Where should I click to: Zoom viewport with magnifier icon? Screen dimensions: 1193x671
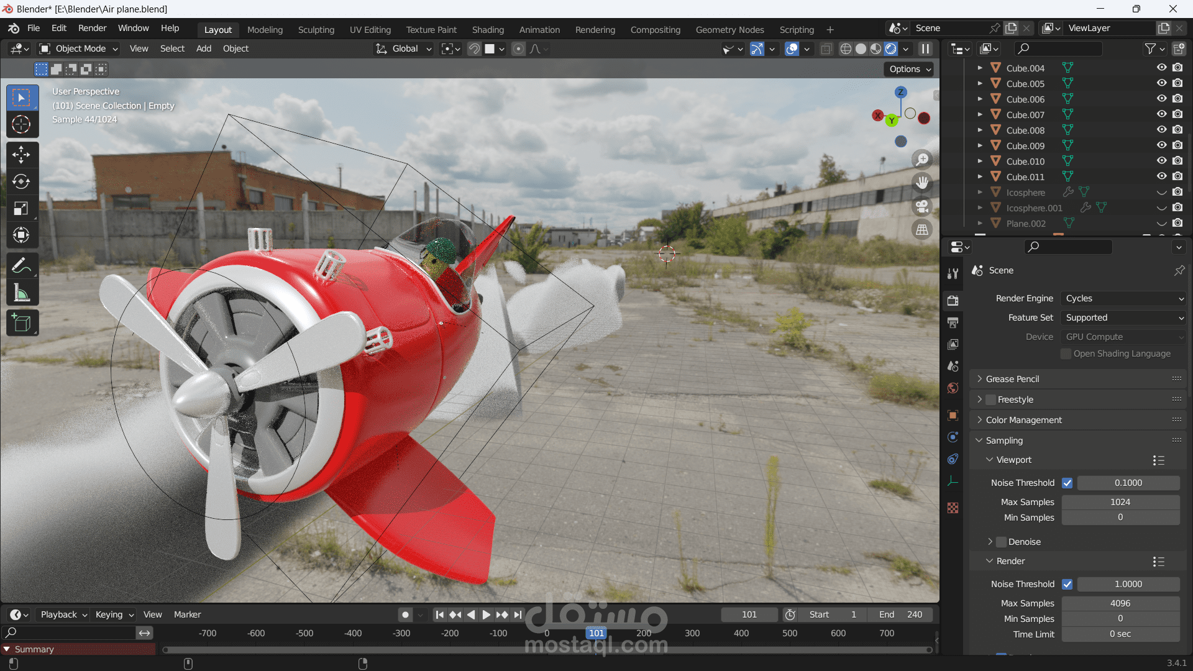tap(923, 160)
